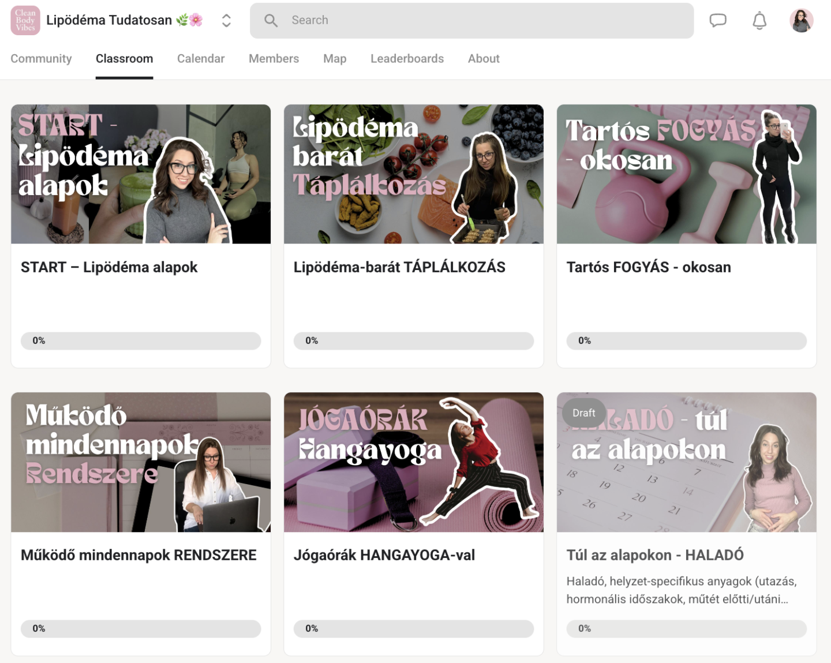Open the Members tab
Viewport: 831px width, 663px height.
pos(274,59)
